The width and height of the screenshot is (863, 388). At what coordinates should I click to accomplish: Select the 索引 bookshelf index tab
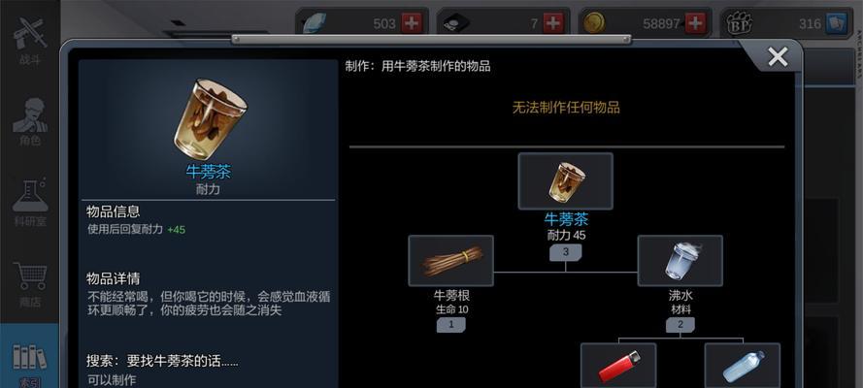click(x=30, y=364)
